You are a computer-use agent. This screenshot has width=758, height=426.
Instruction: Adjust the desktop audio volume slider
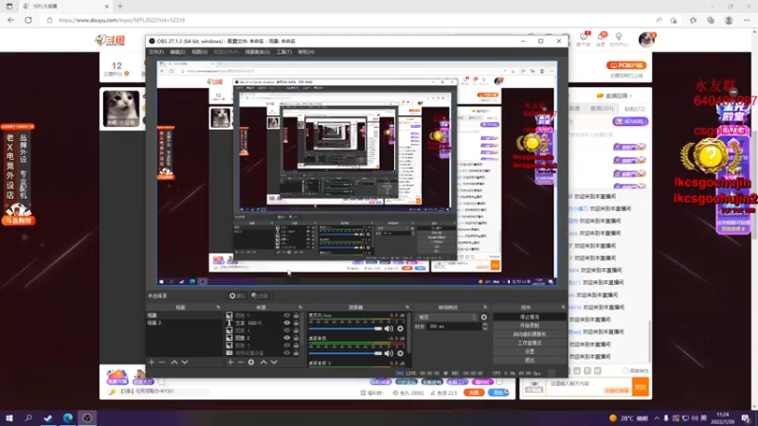(x=345, y=353)
